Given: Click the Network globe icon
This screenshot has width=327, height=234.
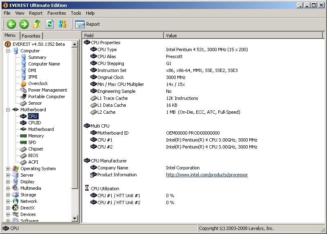Looking at the screenshot, I should [x=16, y=201].
